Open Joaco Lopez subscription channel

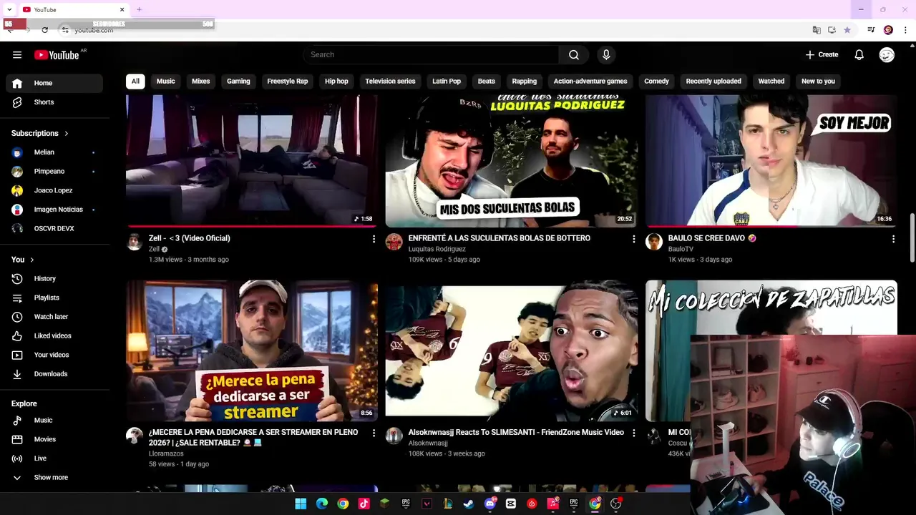54,191
